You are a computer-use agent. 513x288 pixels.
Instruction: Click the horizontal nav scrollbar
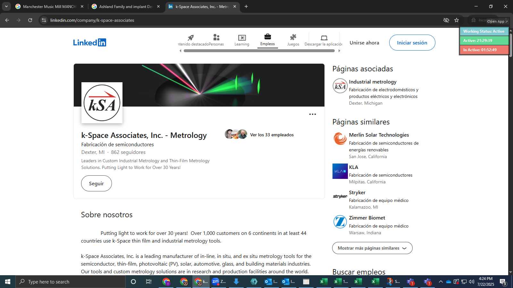point(259,51)
